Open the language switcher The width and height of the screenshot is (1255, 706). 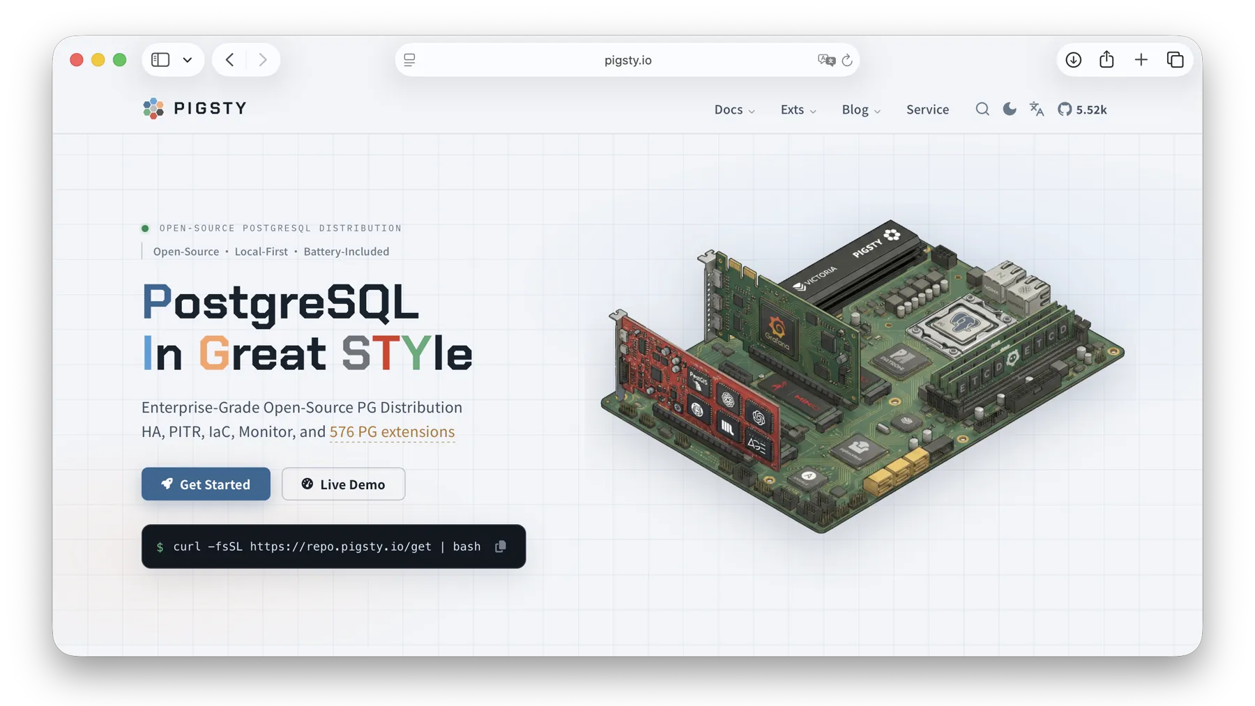(x=1037, y=109)
